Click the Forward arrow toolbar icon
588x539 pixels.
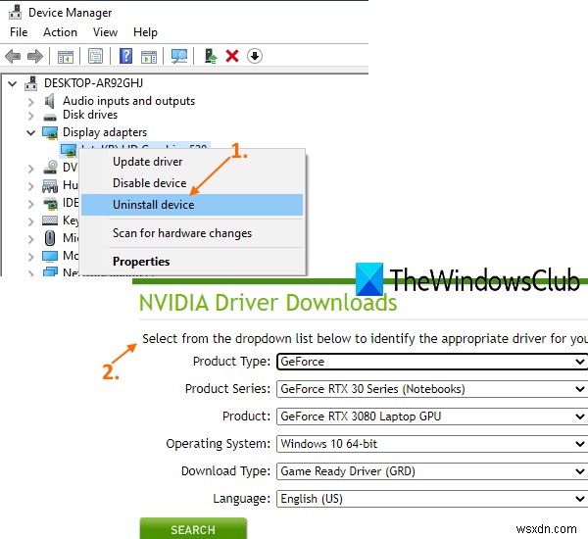(x=35, y=56)
